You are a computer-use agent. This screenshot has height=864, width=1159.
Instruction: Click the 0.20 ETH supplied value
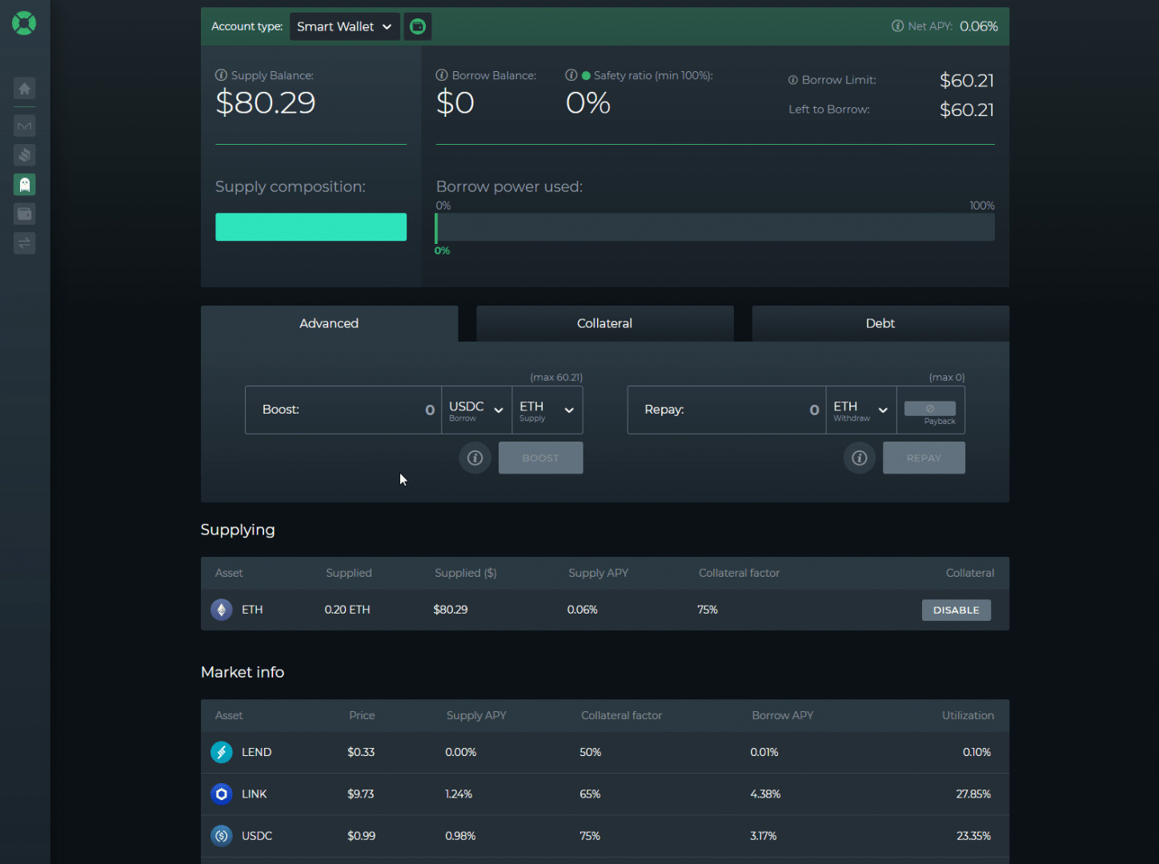click(x=347, y=610)
